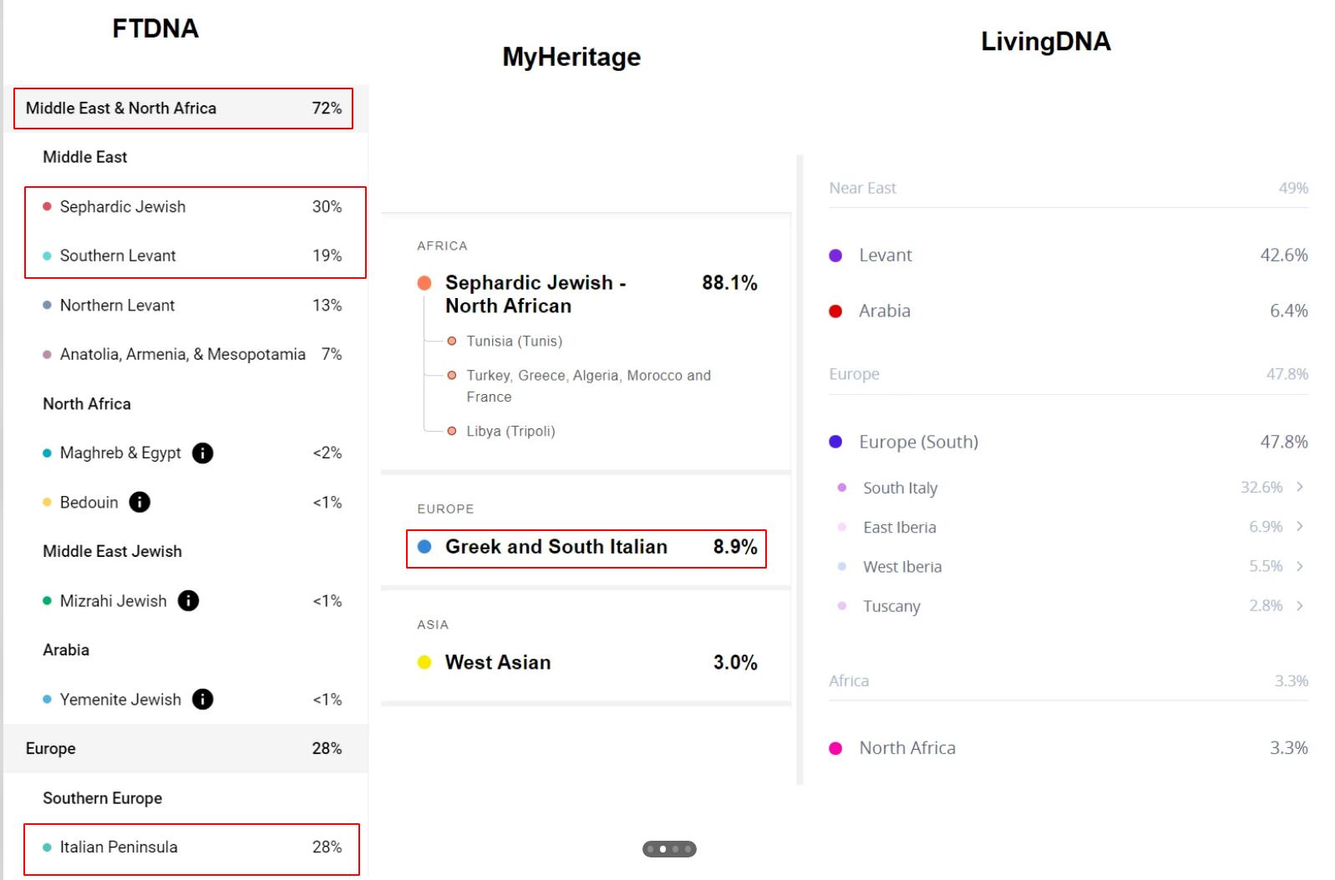Open Tunisia (Tunis) sub-region link

point(514,341)
